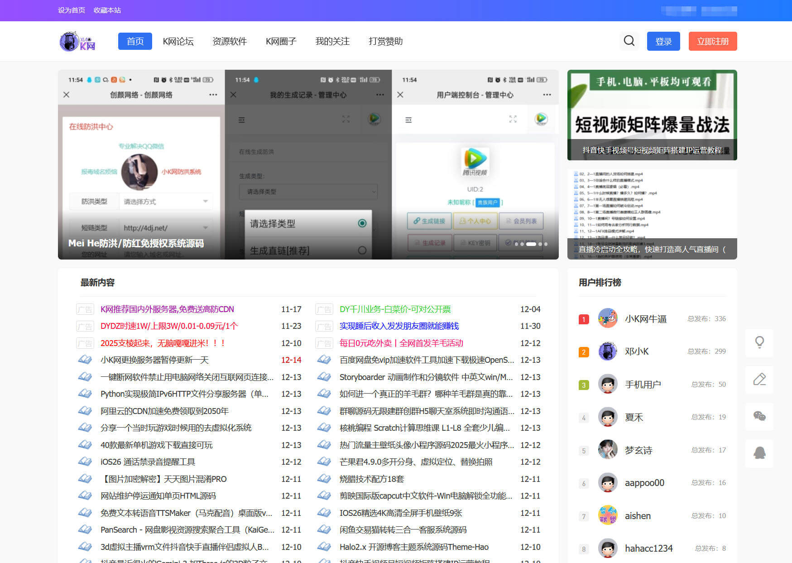Click the book icon beside iOS26 通话禁录音提醒工具
This screenshot has width=792, height=563.
click(85, 462)
